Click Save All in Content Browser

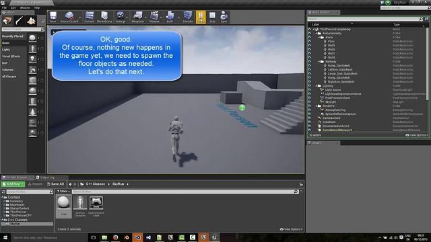point(55,184)
